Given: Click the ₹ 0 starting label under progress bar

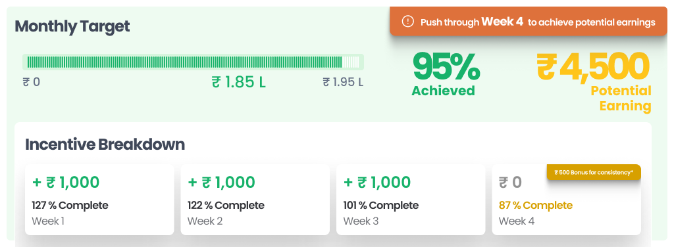Looking at the screenshot, I should pos(32,82).
